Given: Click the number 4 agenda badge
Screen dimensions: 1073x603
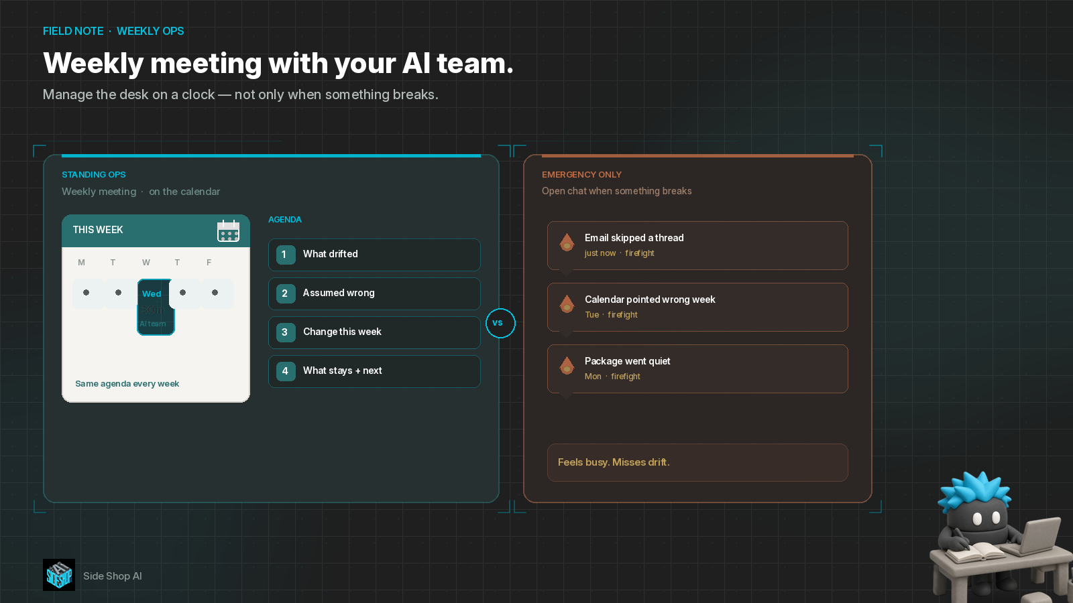Looking at the screenshot, I should tap(286, 371).
